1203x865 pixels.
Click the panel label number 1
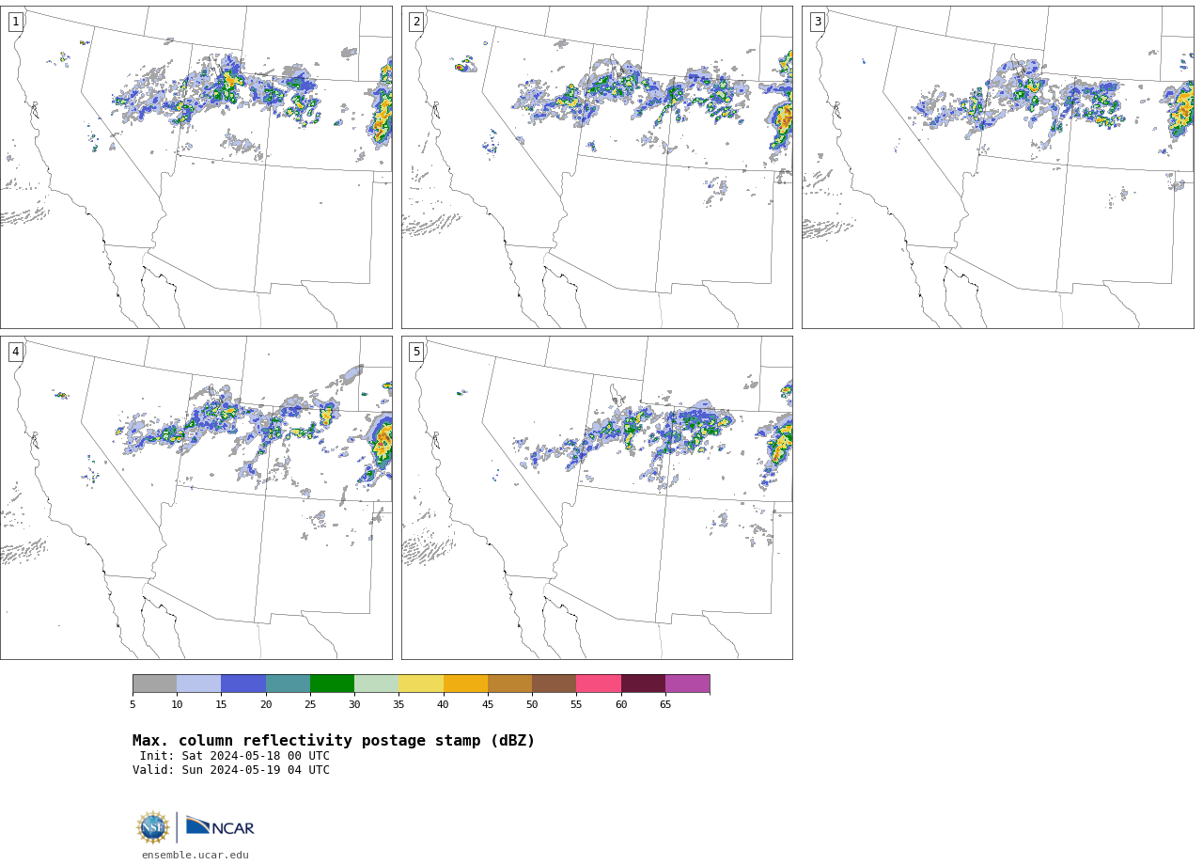tap(15, 22)
